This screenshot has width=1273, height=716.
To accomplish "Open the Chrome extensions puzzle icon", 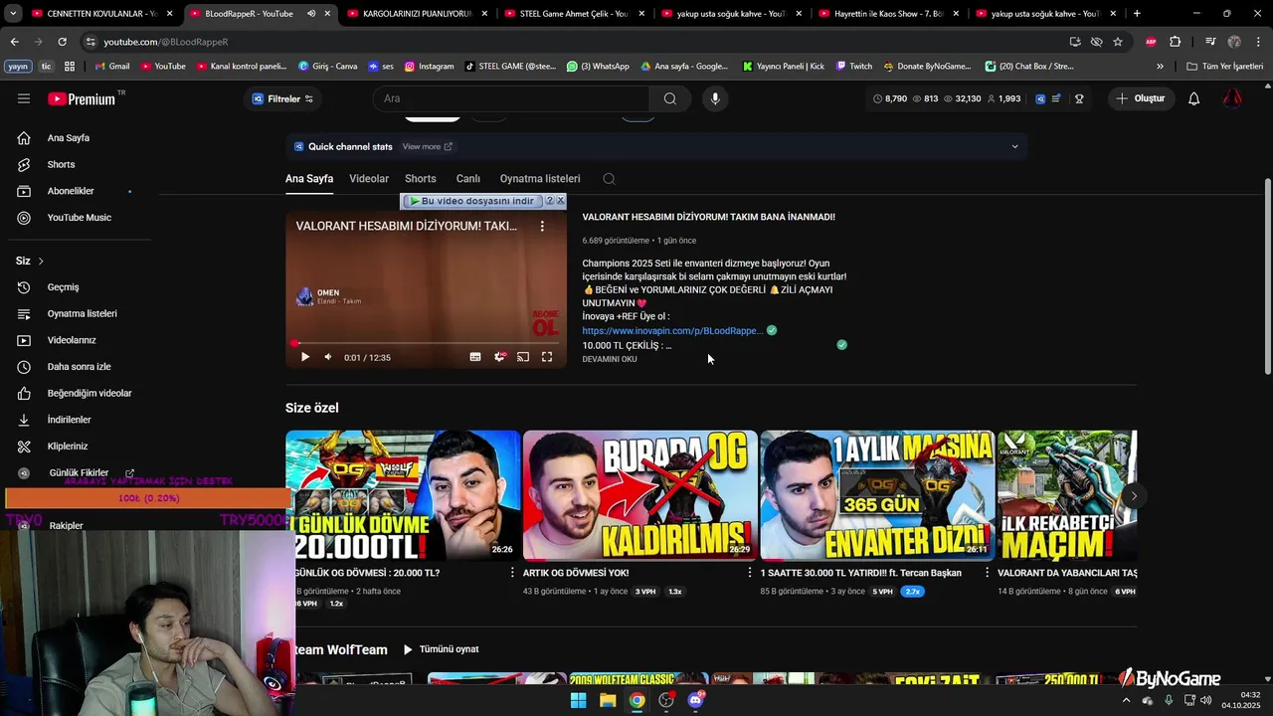I will (x=1176, y=42).
